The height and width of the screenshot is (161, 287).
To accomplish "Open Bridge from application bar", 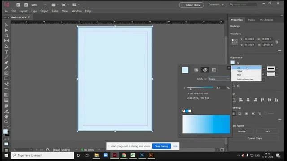I will tap(18, 5).
